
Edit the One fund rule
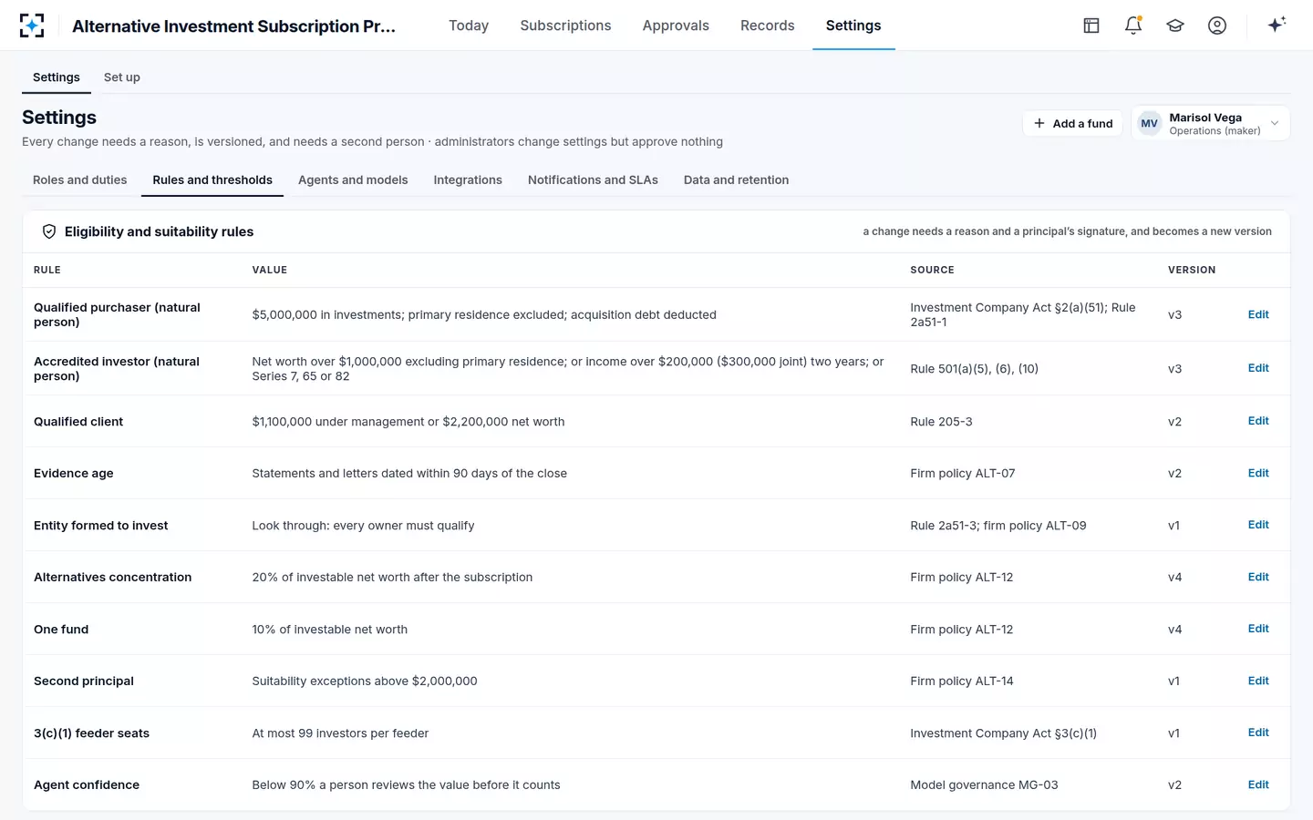pyautogui.click(x=1258, y=629)
